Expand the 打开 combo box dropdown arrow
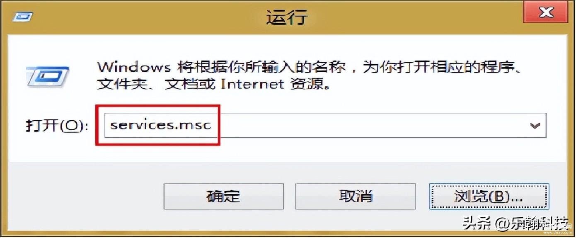Screen dimensions: 576x238 click(535, 125)
